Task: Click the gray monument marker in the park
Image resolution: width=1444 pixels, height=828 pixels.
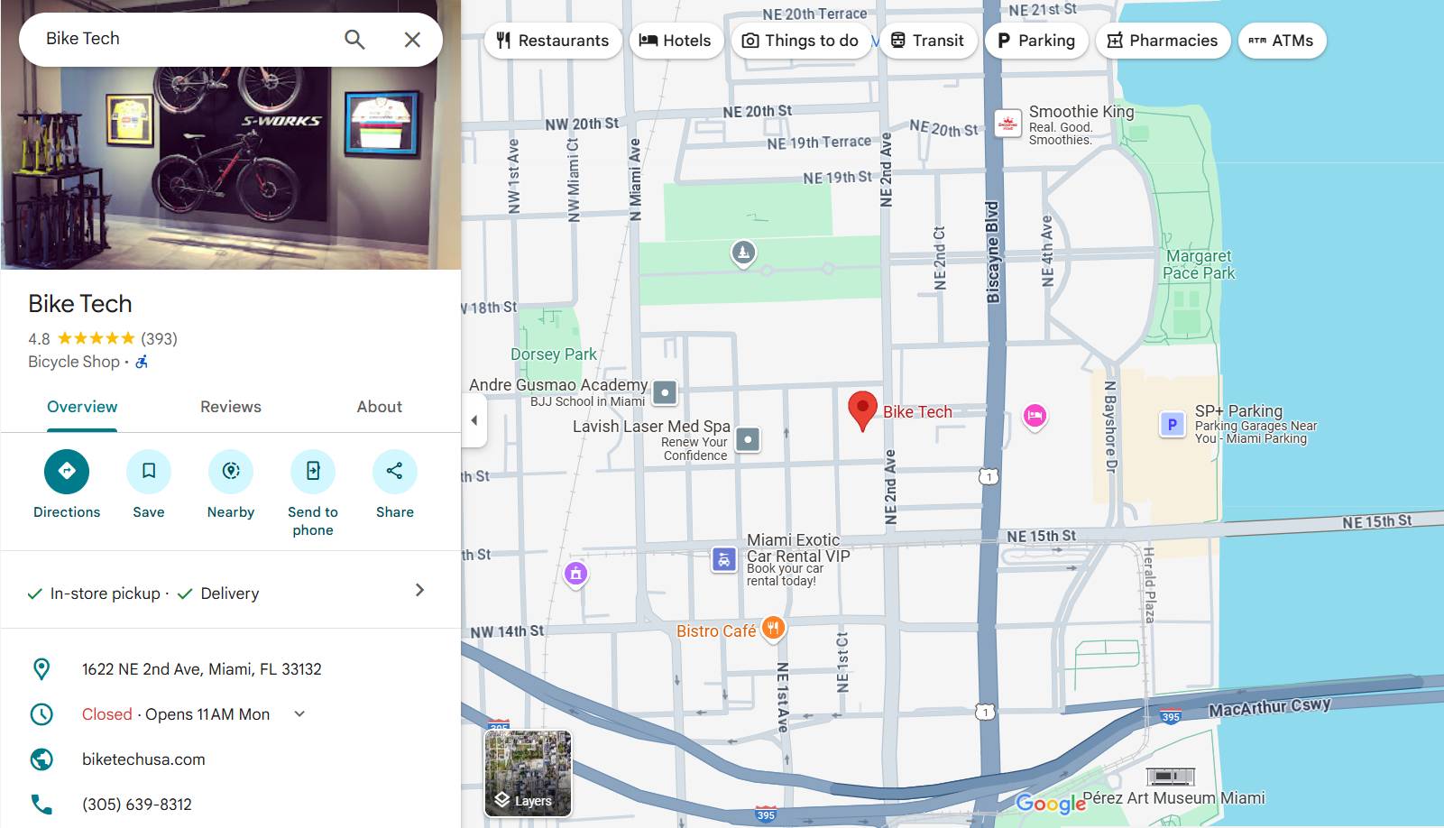Action: [x=743, y=253]
